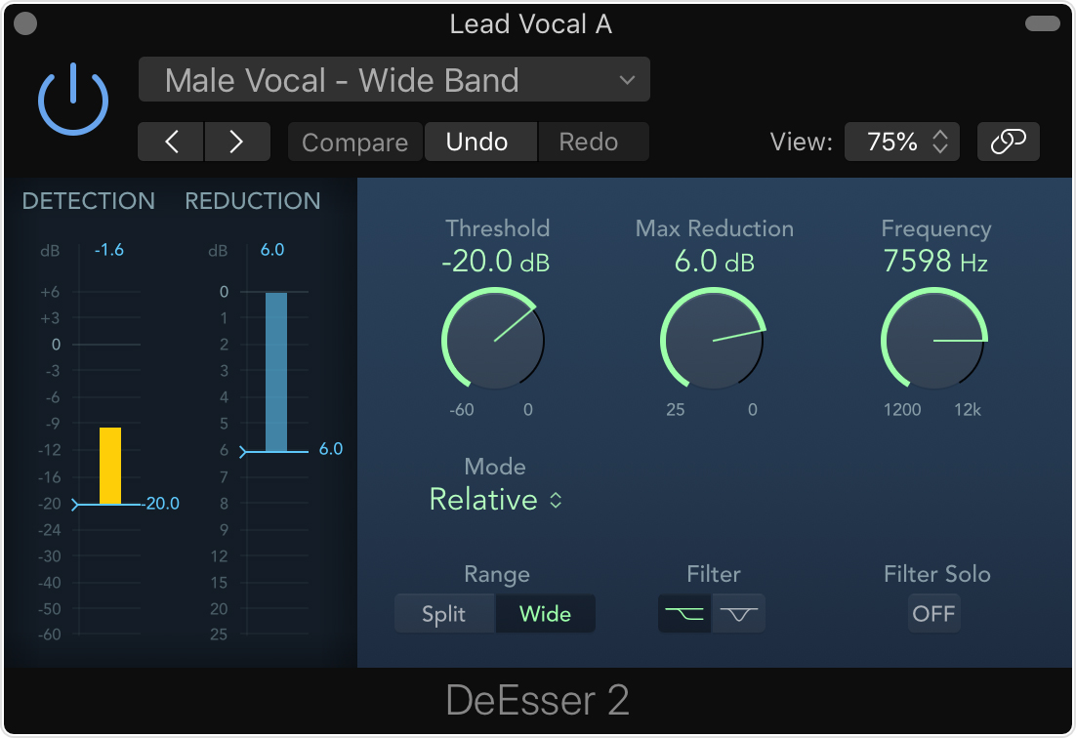
Task: Toggle the plug-in power button
Action: click(72, 100)
